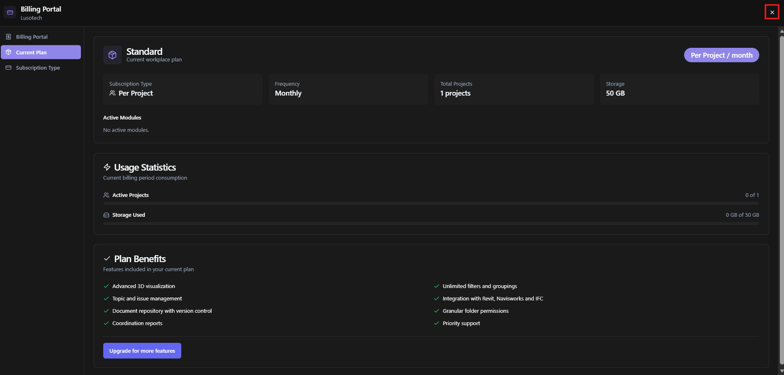The height and width of the screenshot is (375, 784).
Task: Click the 'Active Modules' heading
Action: [122, 117]
